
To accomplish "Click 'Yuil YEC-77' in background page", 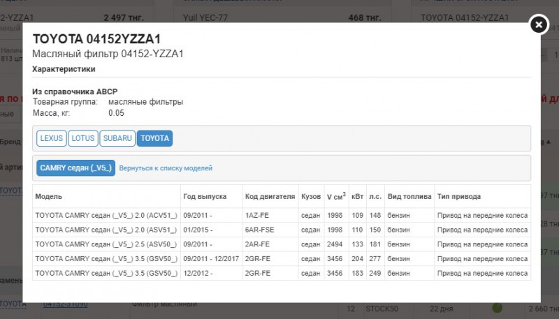I will pyautogui.click(x=205, y=17).
